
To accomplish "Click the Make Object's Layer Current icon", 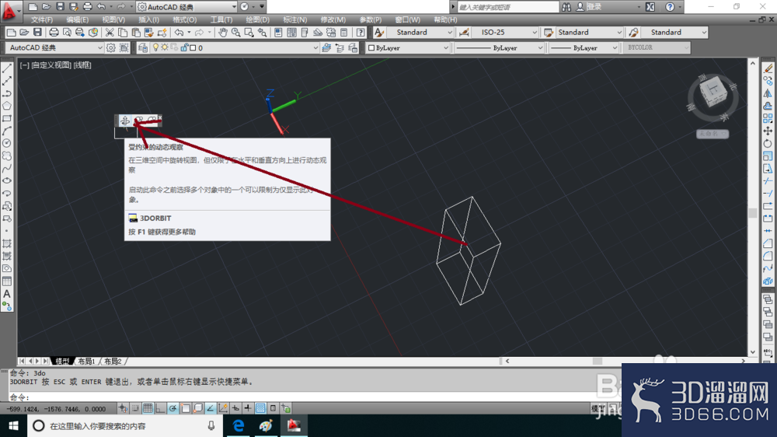I will tap(326, 47).
